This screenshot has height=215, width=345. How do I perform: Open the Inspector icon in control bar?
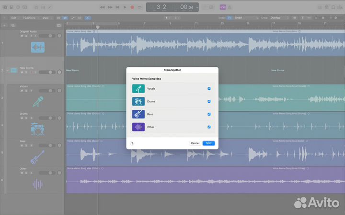(11, 7)
